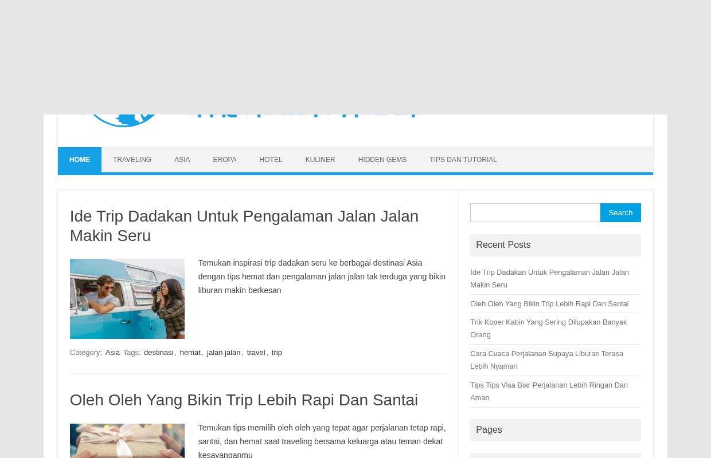Open recent post Tips Tips Visa

(549, 391)
